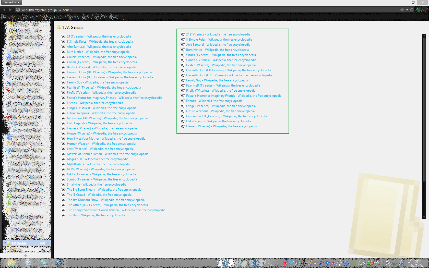
Task: Open the Lost (TV series) link
Action: coord(100,149)
